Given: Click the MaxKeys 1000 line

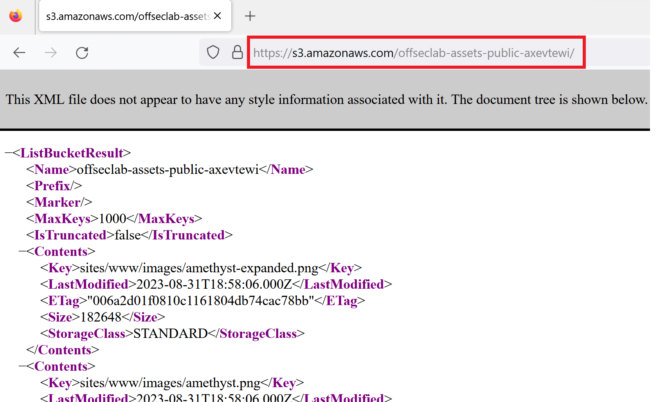Looking at the screenshot, I should click(x=113, y=219).
